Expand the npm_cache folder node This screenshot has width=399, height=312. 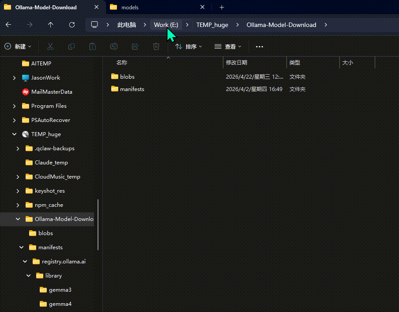coord(18,205)
